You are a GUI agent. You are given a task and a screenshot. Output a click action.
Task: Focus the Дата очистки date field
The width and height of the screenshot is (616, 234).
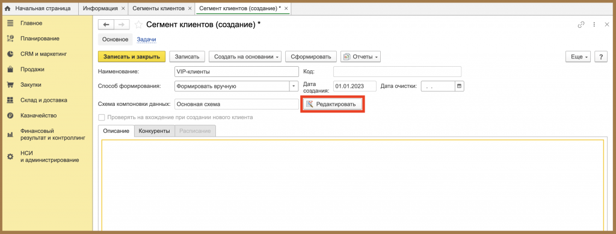[438, 86]
